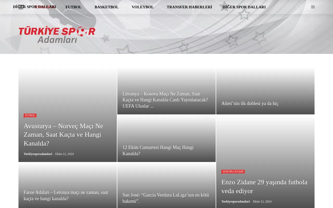Open the 12 Ekim Cumartesi match article
The width and height of the screenshot is (333, 208).
pos(158,150)
